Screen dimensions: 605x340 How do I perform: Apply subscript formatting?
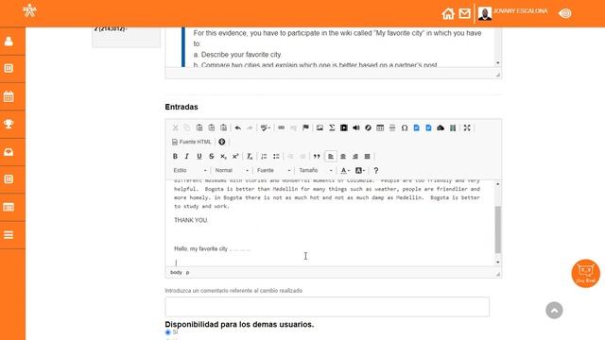[223, 156]
